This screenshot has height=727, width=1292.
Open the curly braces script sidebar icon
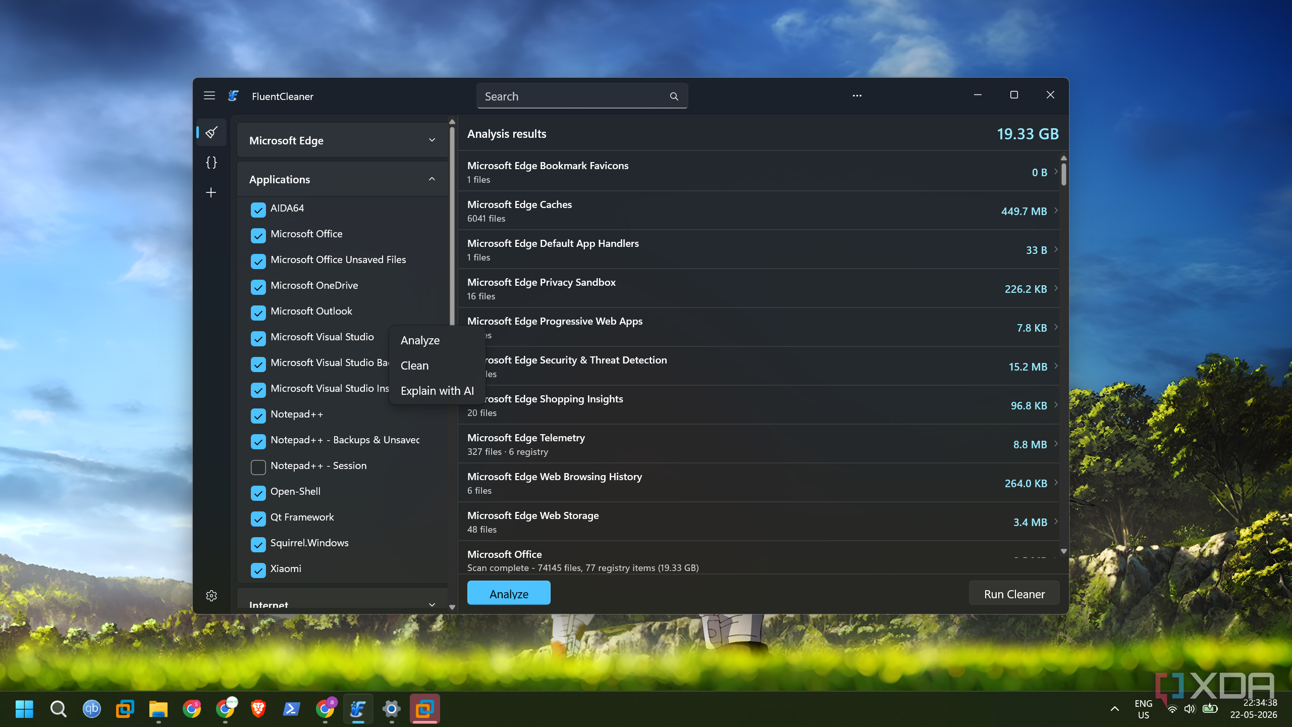click(211, 163)
